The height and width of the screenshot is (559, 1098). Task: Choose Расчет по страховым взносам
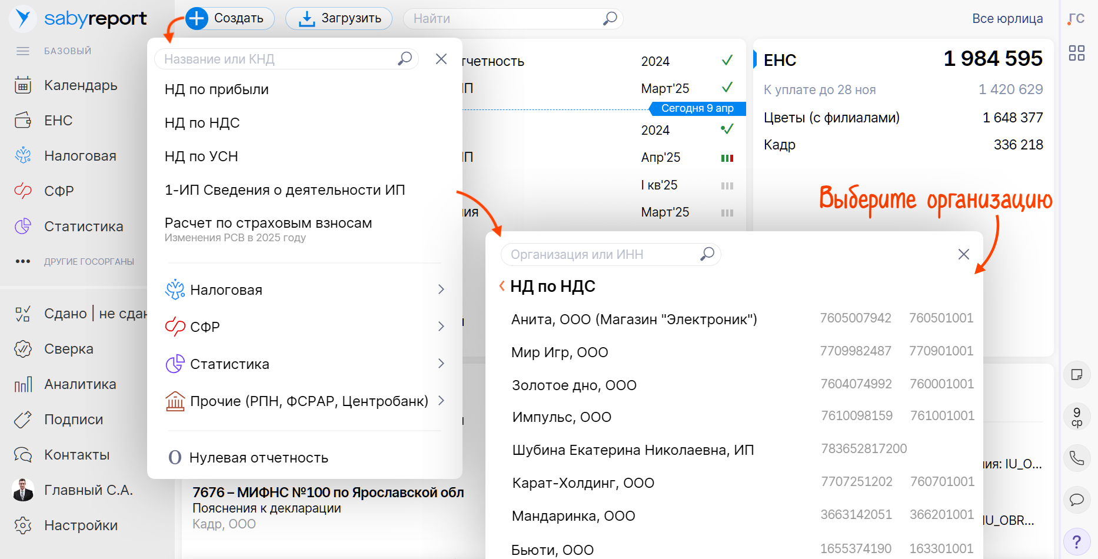click(268, 224)
